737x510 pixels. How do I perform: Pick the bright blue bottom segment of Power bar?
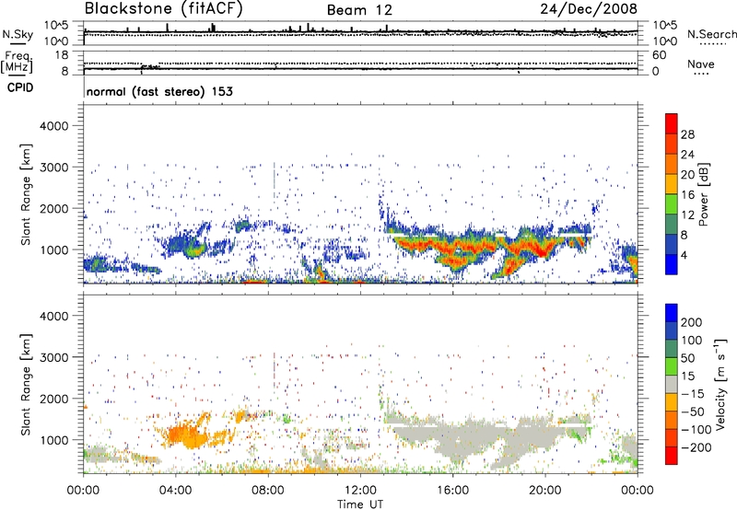tap(672, 264)
